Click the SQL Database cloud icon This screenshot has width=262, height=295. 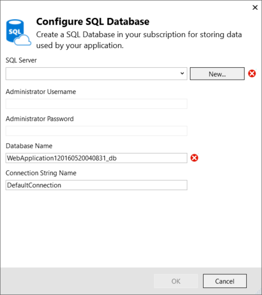tap(19, 32)
